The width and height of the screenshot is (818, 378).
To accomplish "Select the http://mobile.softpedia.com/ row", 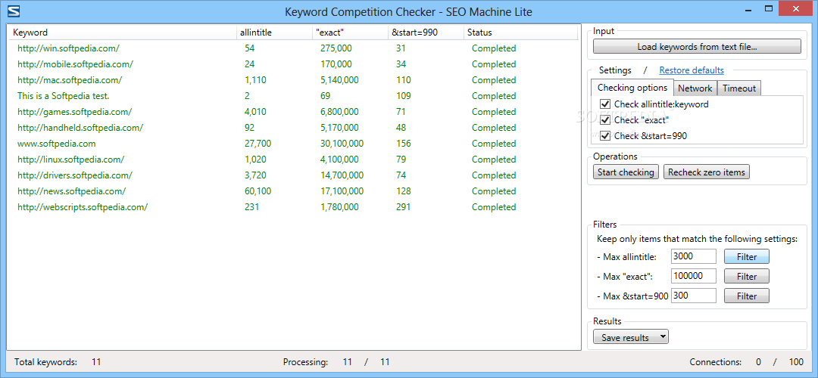I will coord(294,64).
